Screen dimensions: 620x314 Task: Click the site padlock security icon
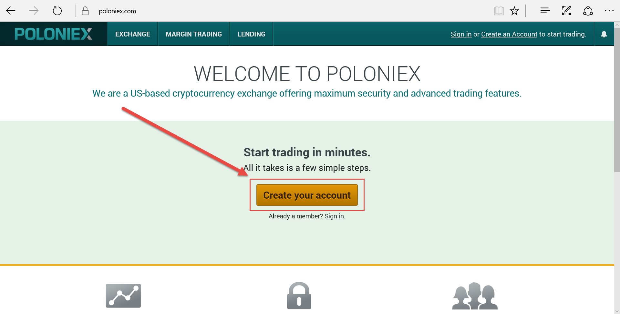pyautogui.click(x=85, y=11)
